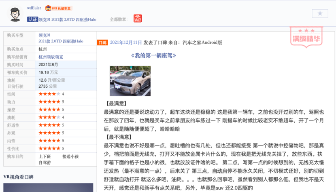Viewport: 336px width, 192px height.
Task: Click the 性价比 star rating
Action: coord(49,148)
